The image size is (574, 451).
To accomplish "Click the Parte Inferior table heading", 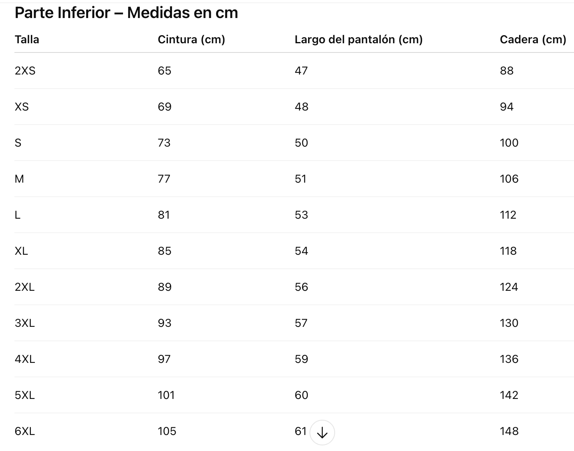I will pos(126,13).
